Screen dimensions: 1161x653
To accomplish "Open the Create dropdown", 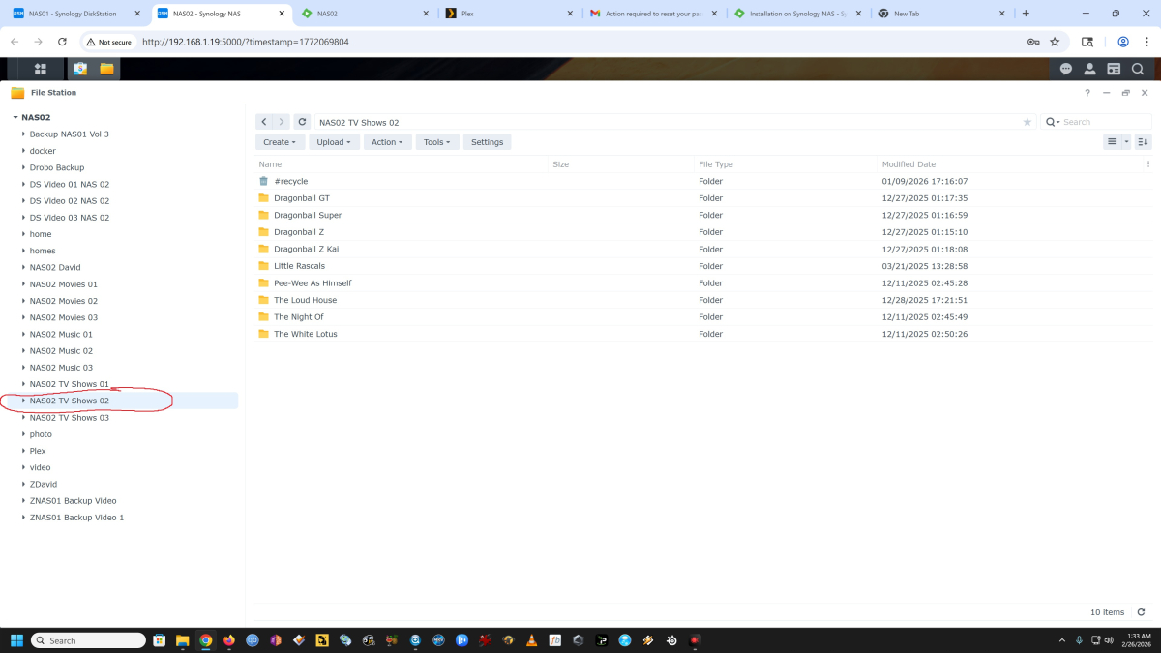I will tap(280, 142).
